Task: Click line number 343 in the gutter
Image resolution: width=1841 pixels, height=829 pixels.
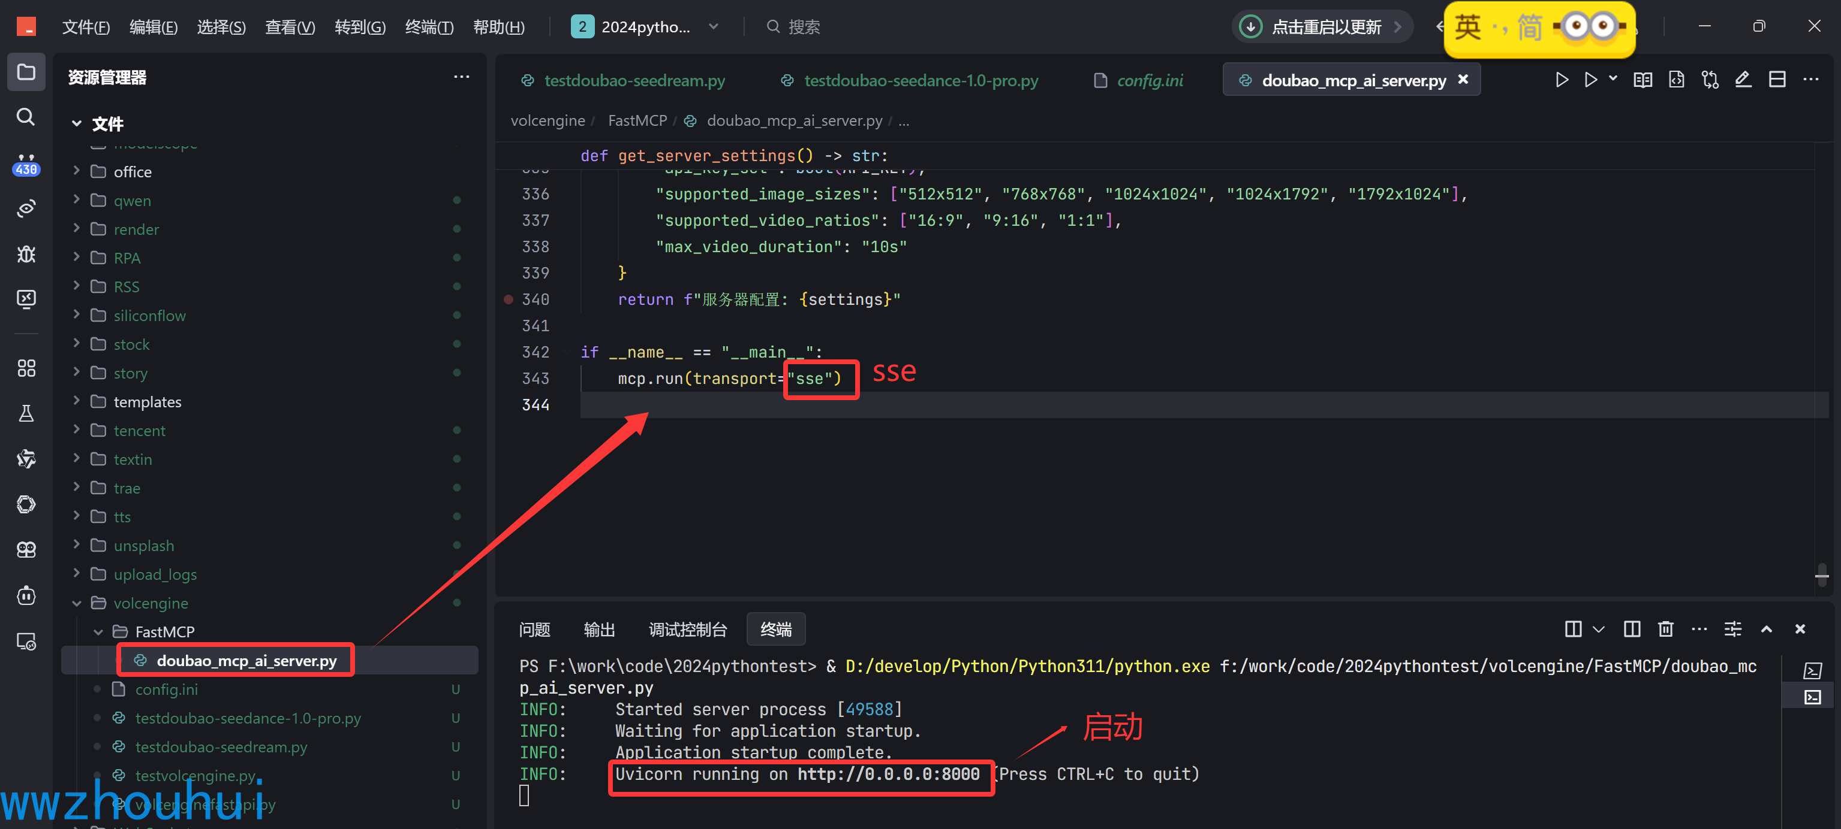Action: click(536, 379)
